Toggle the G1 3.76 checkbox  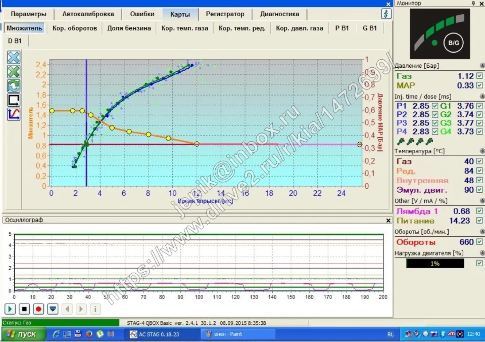coord(479,106)
